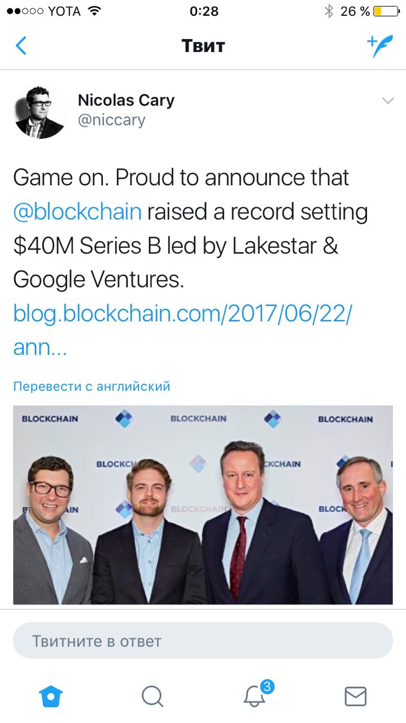Open the notifications bell icon
The width and height of the screenshot is (406, 723).
pos(255,696)
